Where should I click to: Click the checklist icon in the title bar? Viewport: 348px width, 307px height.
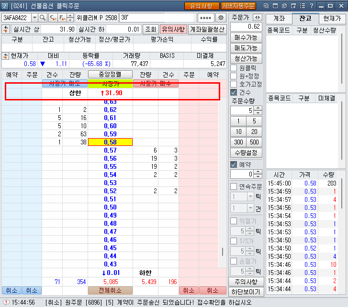point(266,6)
